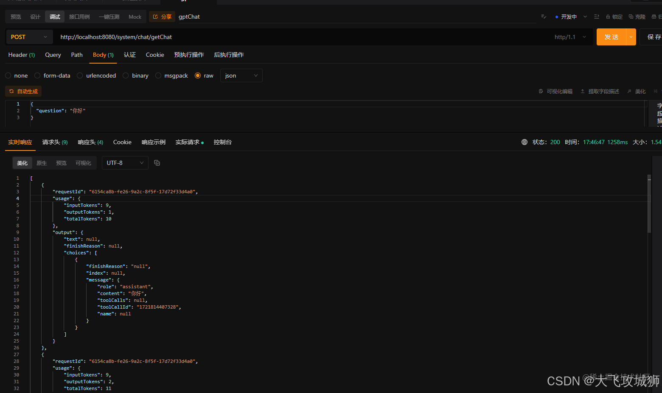
Task: Select msgpack body type
Action: [171, 75]
